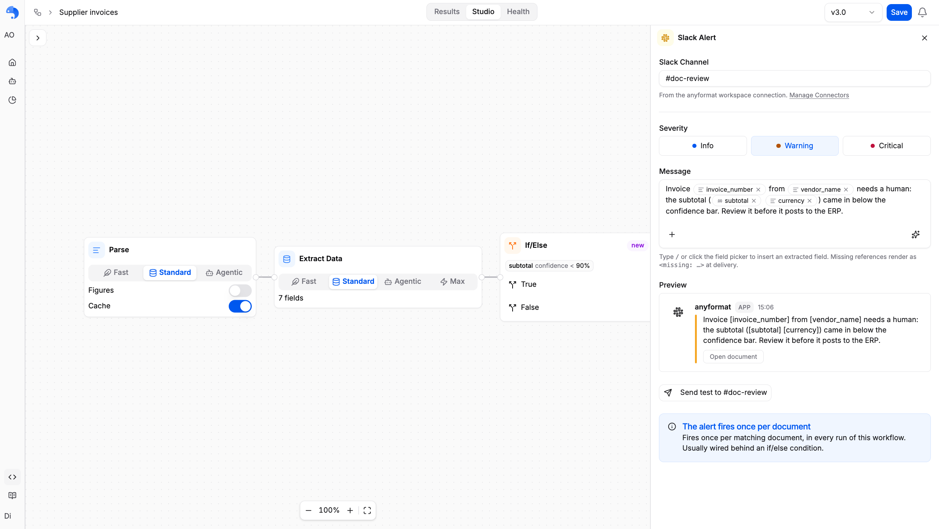Image resolution: width=939 pixels, height=529 pixels.
Task: Open the code brackets icon in sidebar
Action: pos(12,477)
